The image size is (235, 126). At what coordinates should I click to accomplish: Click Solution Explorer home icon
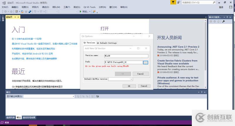pos(218,21)
